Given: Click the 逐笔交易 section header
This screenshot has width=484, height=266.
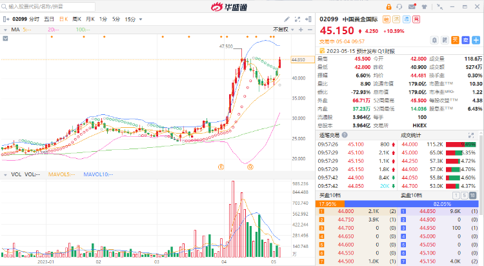Looking at the screenshot, I should coord(329,135).
